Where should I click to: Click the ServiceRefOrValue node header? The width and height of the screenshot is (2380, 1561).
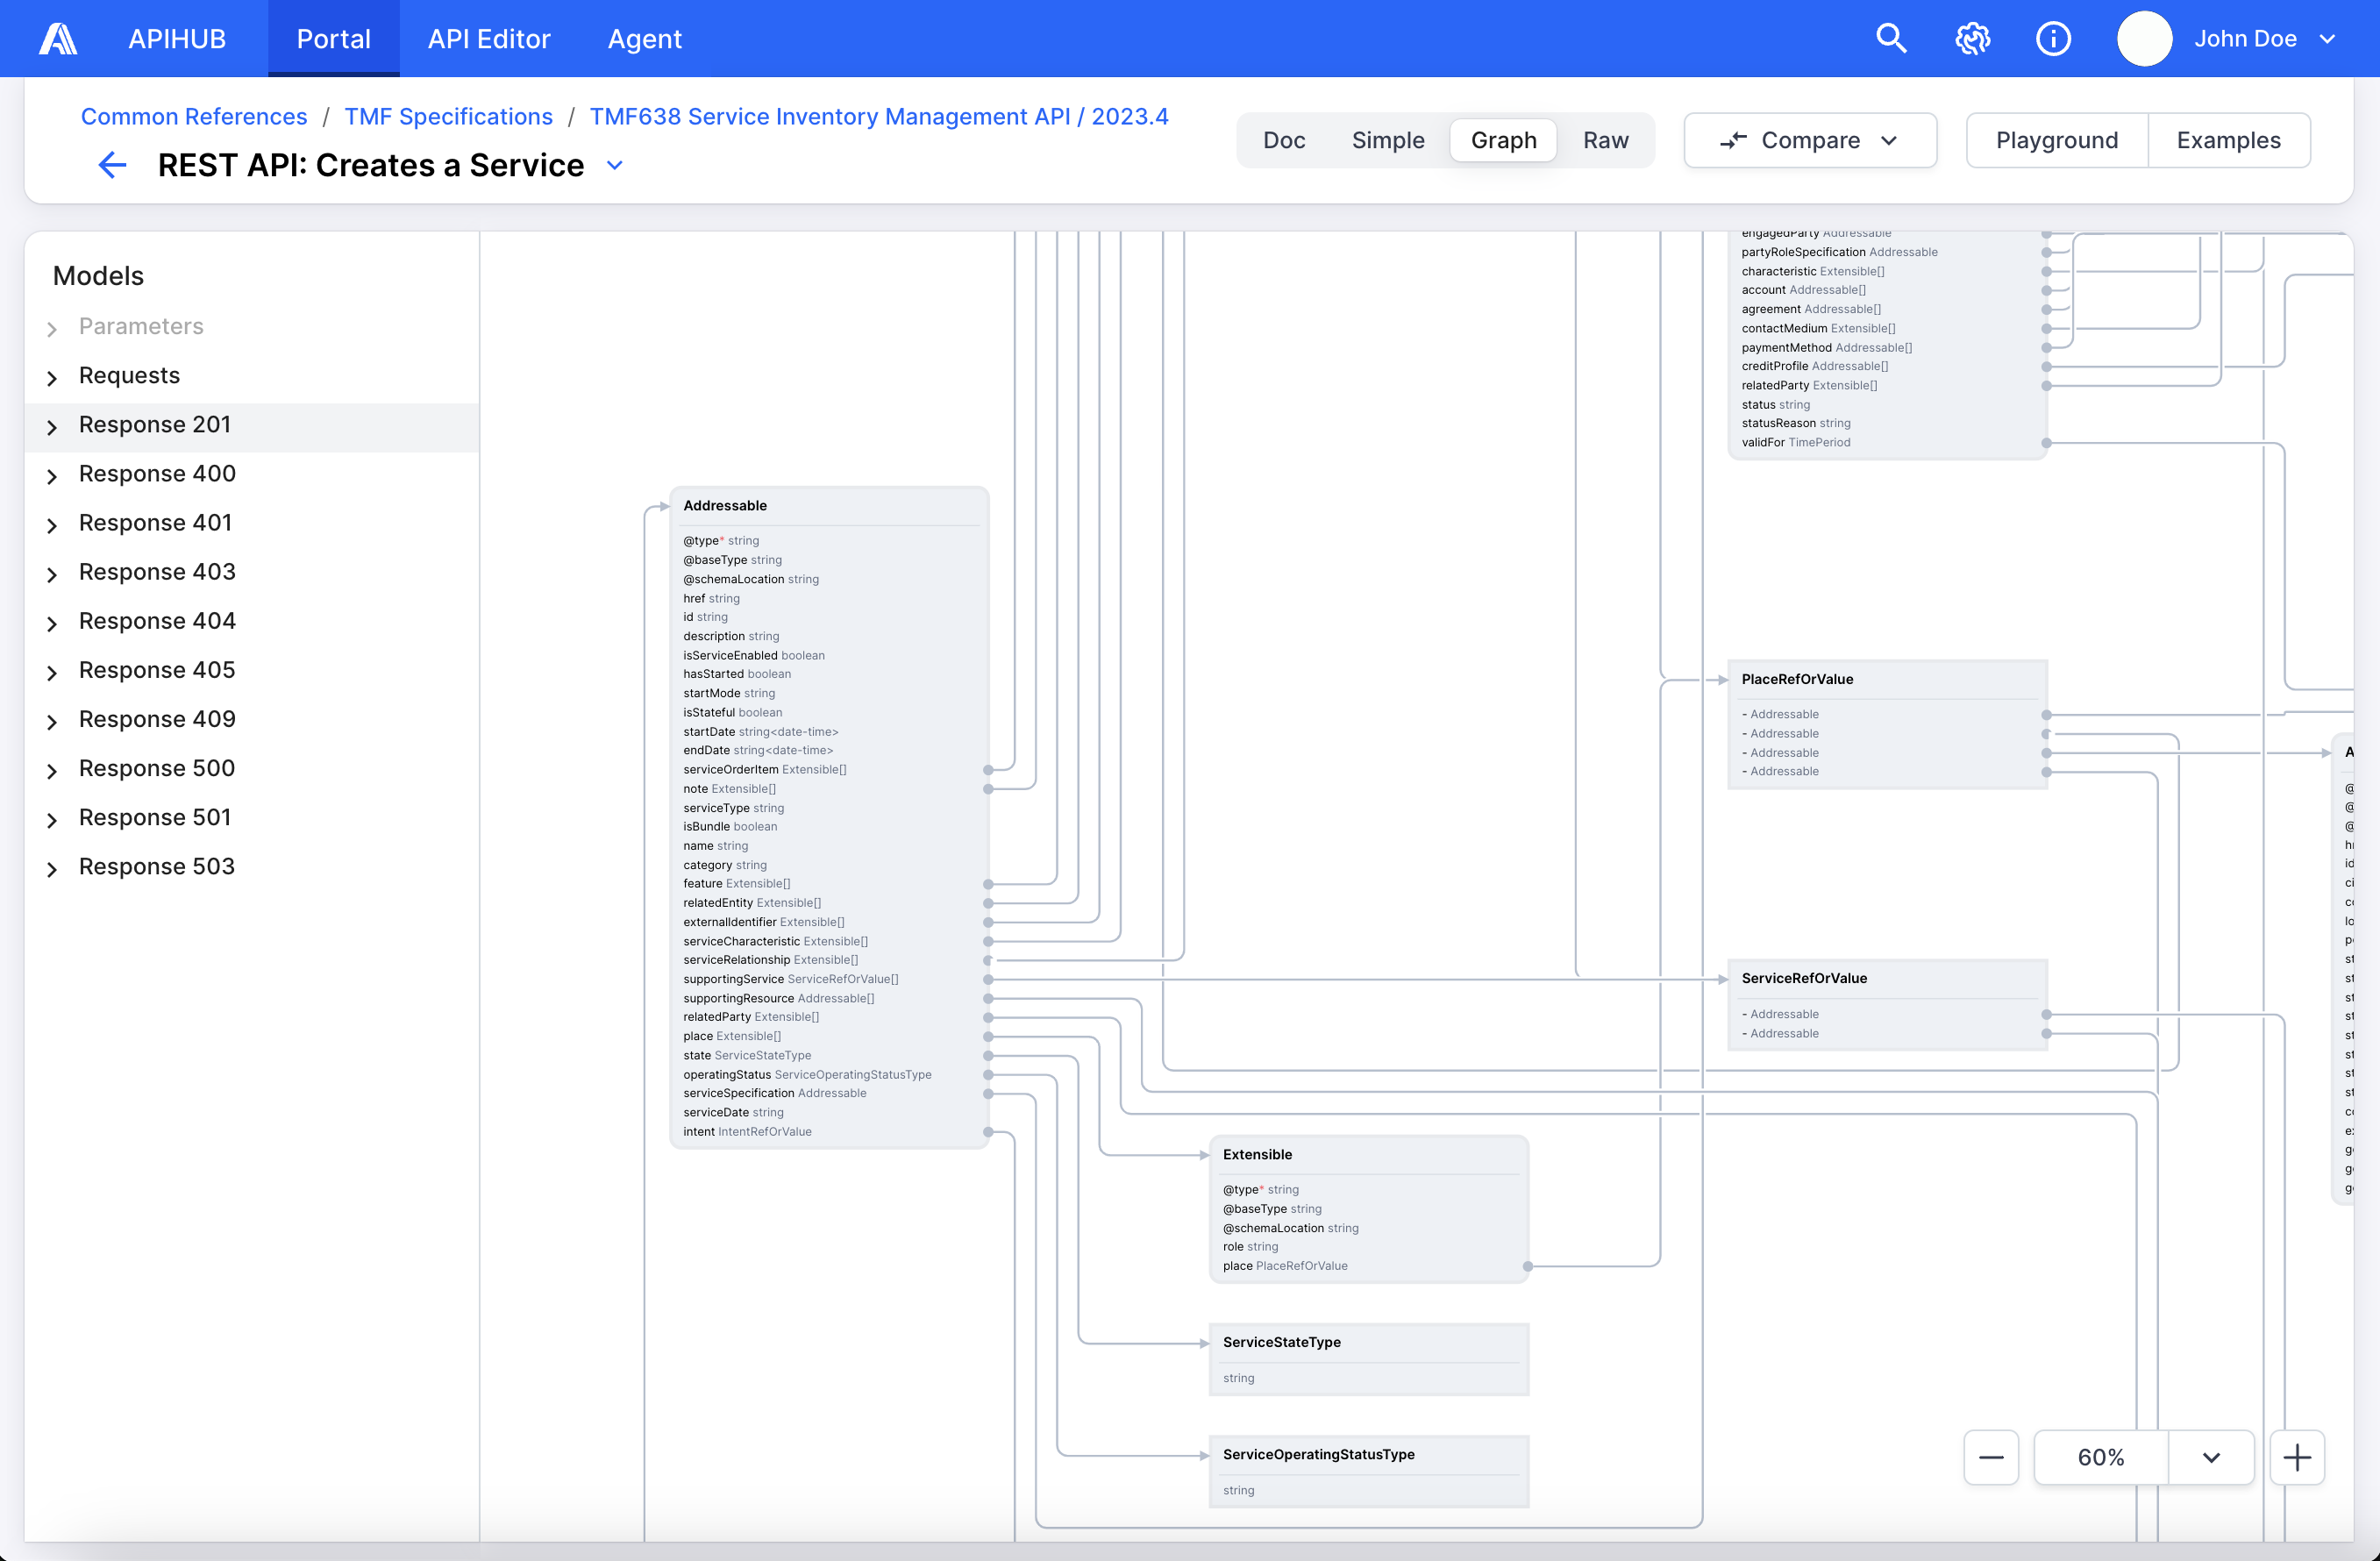tap(1887, 979)
